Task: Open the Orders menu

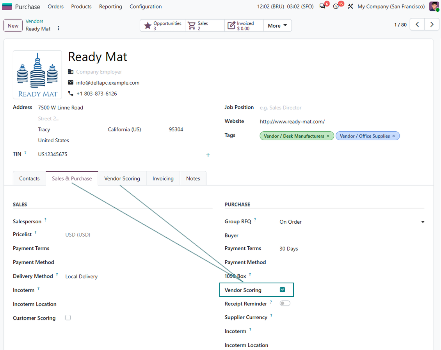Action: 56,7
